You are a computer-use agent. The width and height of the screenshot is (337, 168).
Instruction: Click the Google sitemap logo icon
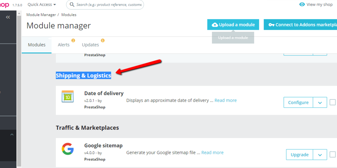pyautogui.click(x=67, y=149)
